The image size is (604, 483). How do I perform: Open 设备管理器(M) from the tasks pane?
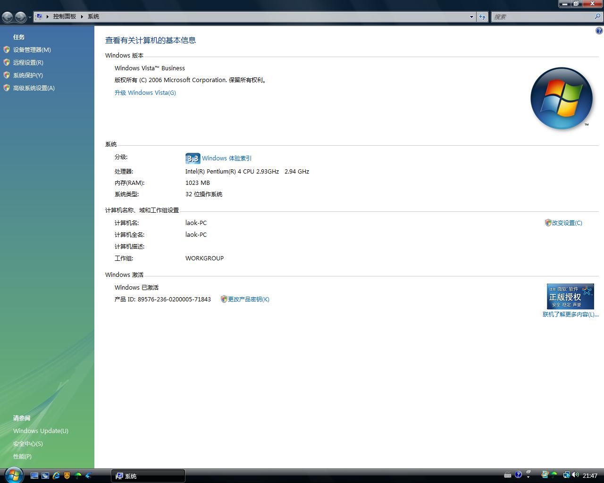tap(32, 50)
